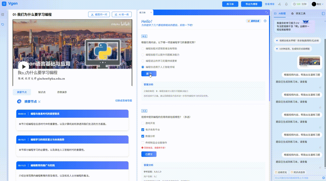Expand the practice book panel to fullscreen

pyautogui.click(x=267, y=12)
